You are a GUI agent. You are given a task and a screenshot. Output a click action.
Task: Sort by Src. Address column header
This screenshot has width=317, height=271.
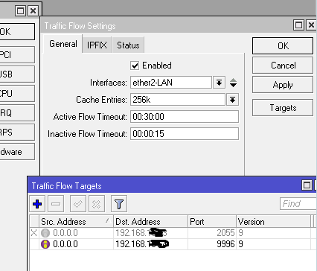point(76,221)
